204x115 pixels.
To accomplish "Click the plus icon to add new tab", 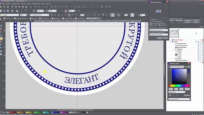I will pyautogui.click(x=101, y=19).
